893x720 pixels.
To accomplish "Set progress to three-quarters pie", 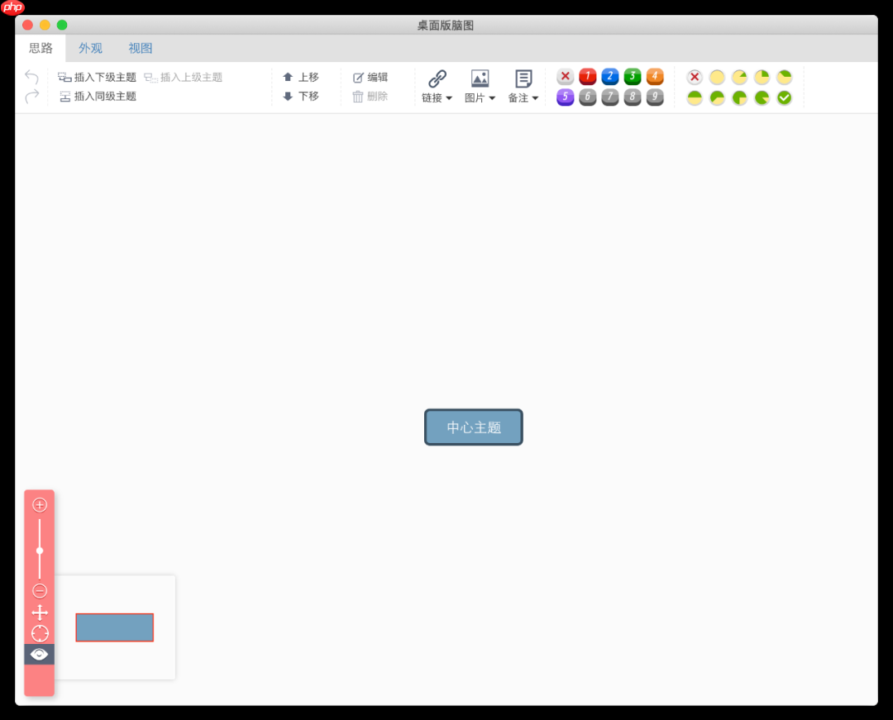I will click(x=739, y=98).
